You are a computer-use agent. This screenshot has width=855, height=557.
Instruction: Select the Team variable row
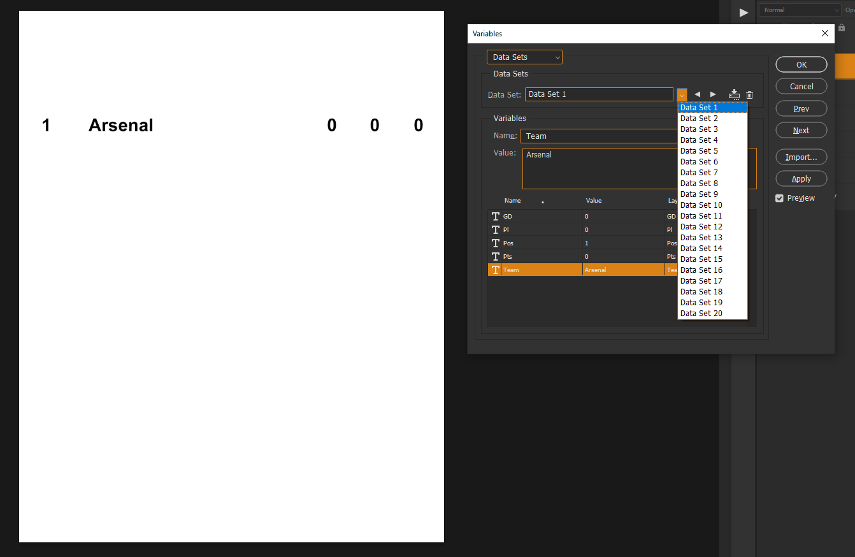coord(582,270)
